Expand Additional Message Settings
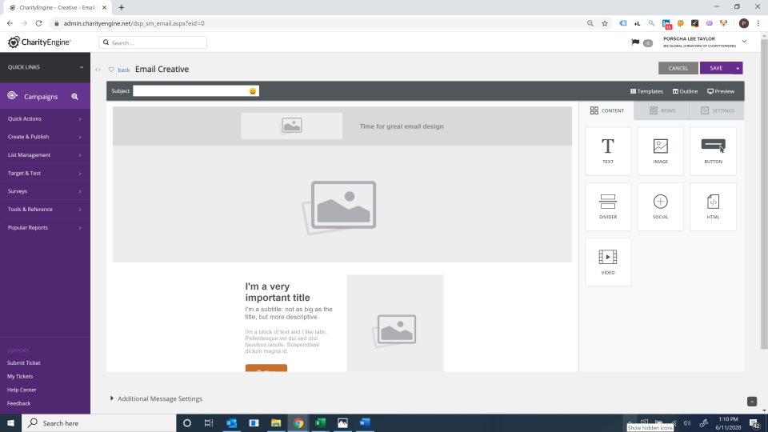This screenshot has height=432, width=768. click(156, 398)
